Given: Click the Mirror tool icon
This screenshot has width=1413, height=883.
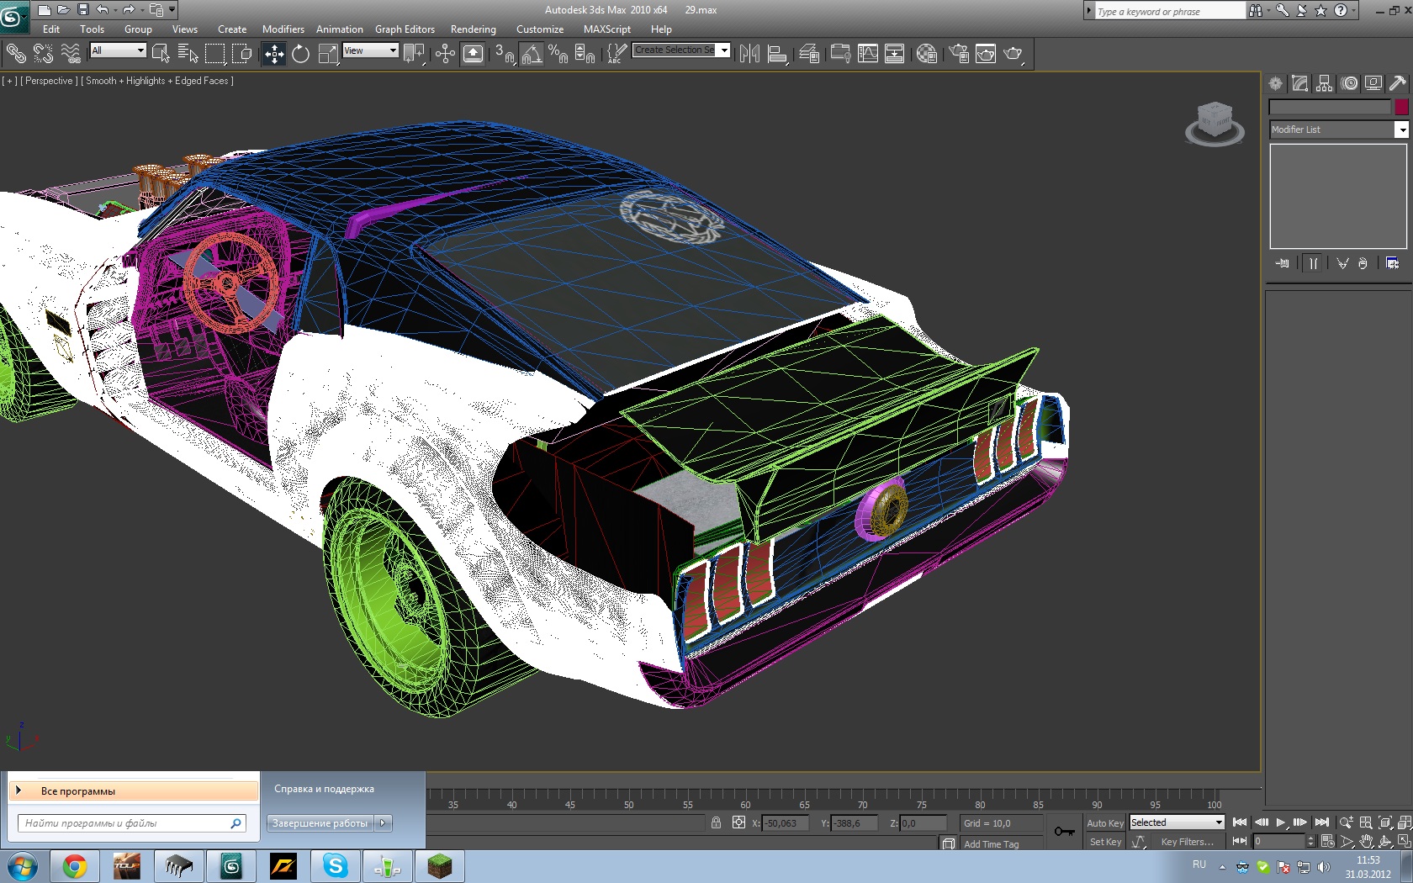Looking at the screenshot, I should (749, 55).
